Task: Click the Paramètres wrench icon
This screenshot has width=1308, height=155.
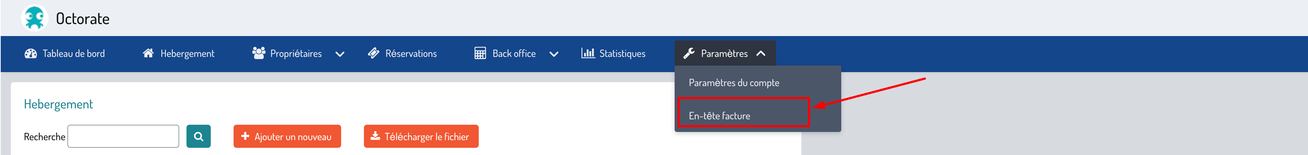Action: (688, 53)
